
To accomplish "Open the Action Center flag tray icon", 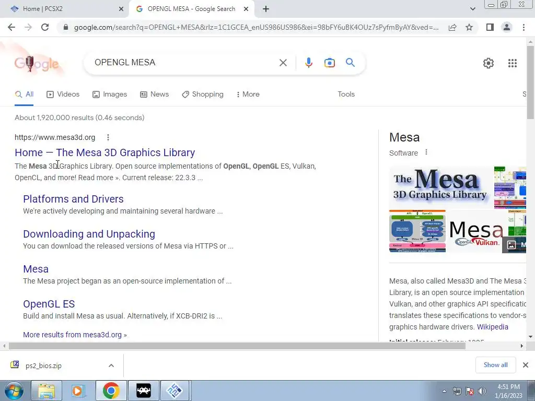I will click(470, 391).
